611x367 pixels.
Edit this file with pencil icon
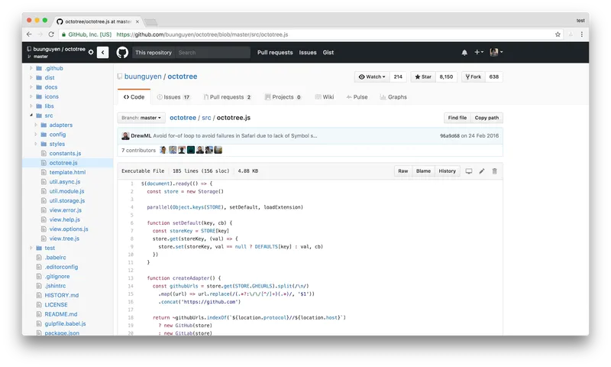482,171
